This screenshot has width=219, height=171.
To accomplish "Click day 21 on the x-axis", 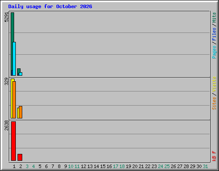I will [141, 166].
